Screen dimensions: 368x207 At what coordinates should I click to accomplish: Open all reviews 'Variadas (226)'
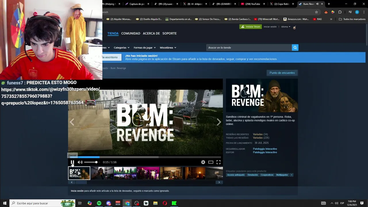[x=261, y=138]
